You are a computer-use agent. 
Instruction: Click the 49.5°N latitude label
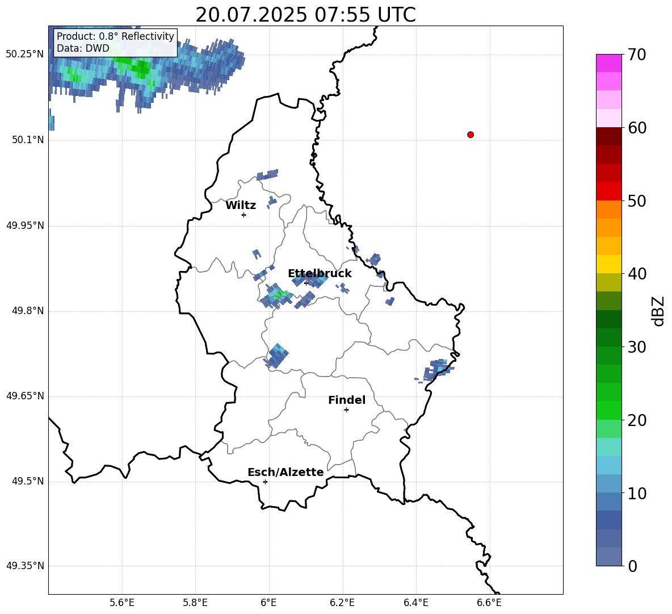click(28, 482)
